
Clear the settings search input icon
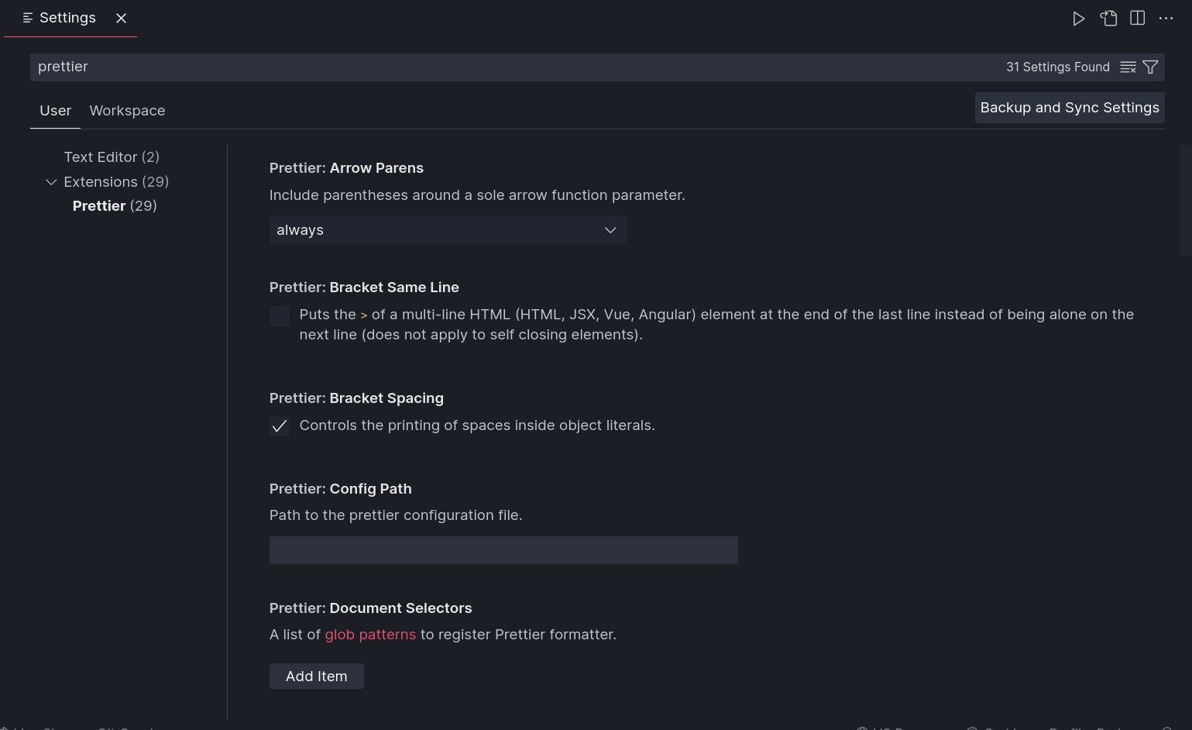[x=1128, y=67]
